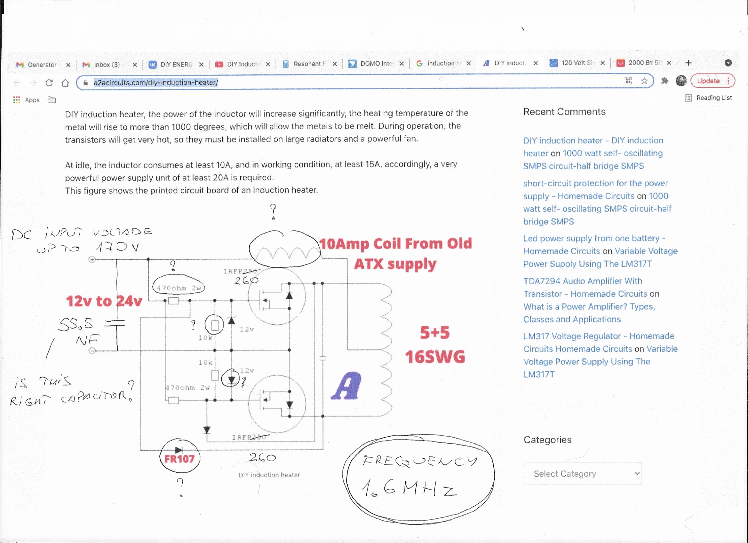The width and height of the screenshot is (748, 543).
Task: Switch to the Resonant Frequency tab
Action: [x=307, y=64]
